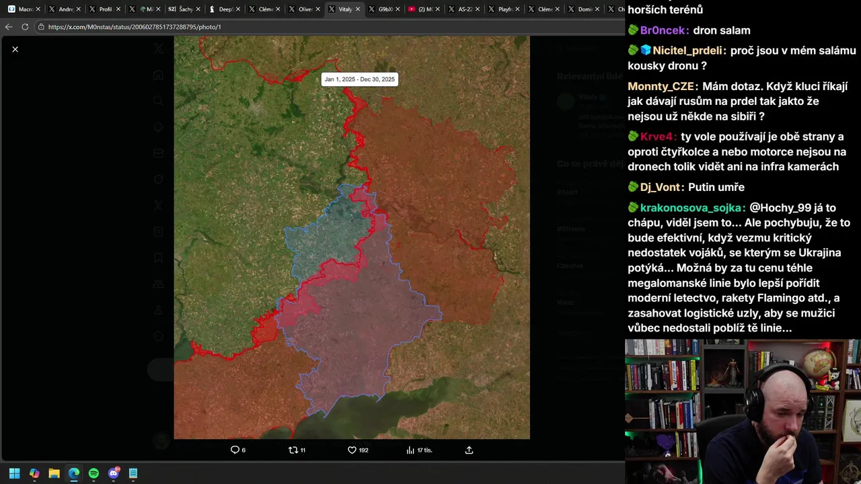Close the G9bXI tab

point(398,9)
